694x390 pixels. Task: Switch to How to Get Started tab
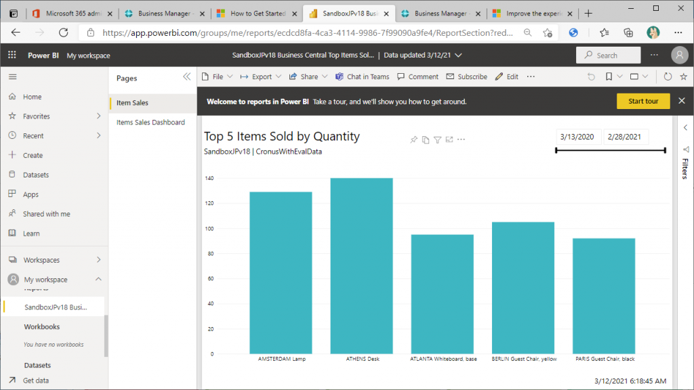(x=257, y=14)
